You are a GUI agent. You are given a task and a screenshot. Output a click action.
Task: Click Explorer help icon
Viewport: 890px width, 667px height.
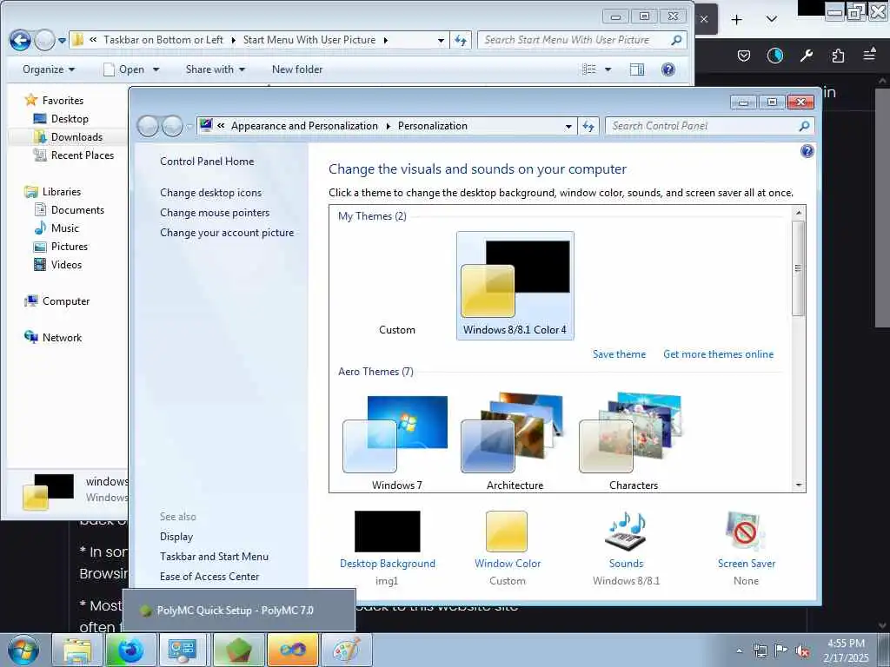[x=668, y=69]
